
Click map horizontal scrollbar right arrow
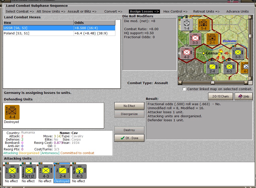point(246,83)
